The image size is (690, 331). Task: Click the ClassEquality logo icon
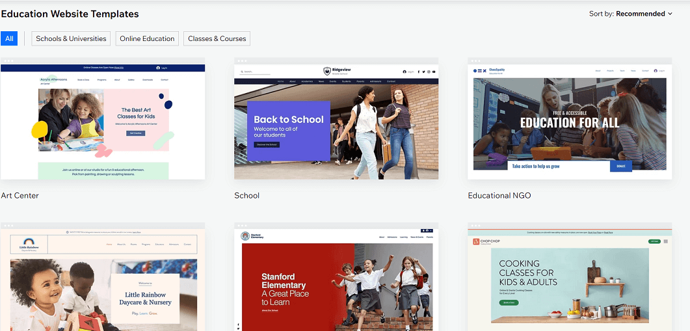[x=480, y=70]
